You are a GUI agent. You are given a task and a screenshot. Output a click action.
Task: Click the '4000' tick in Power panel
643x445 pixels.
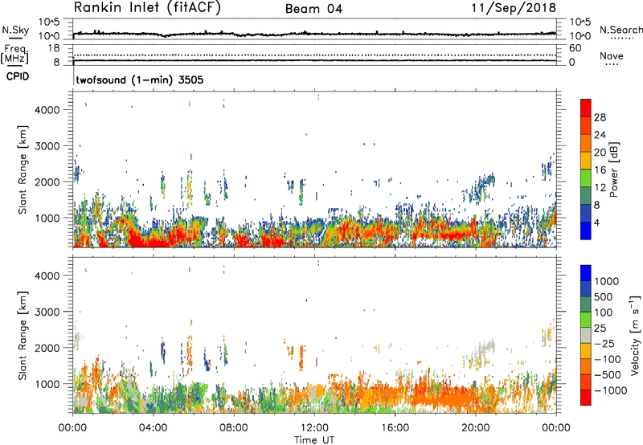pos(47,110)
